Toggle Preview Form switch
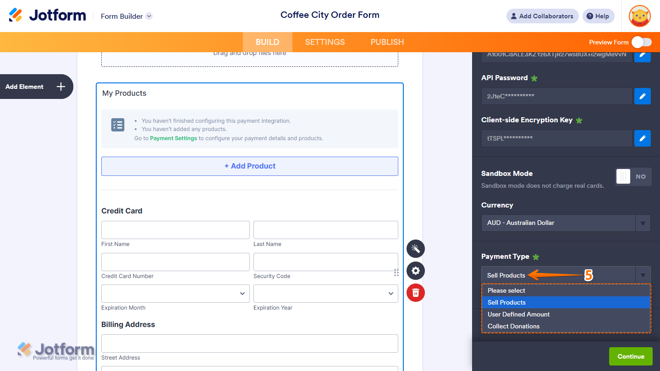 [641, 42]
